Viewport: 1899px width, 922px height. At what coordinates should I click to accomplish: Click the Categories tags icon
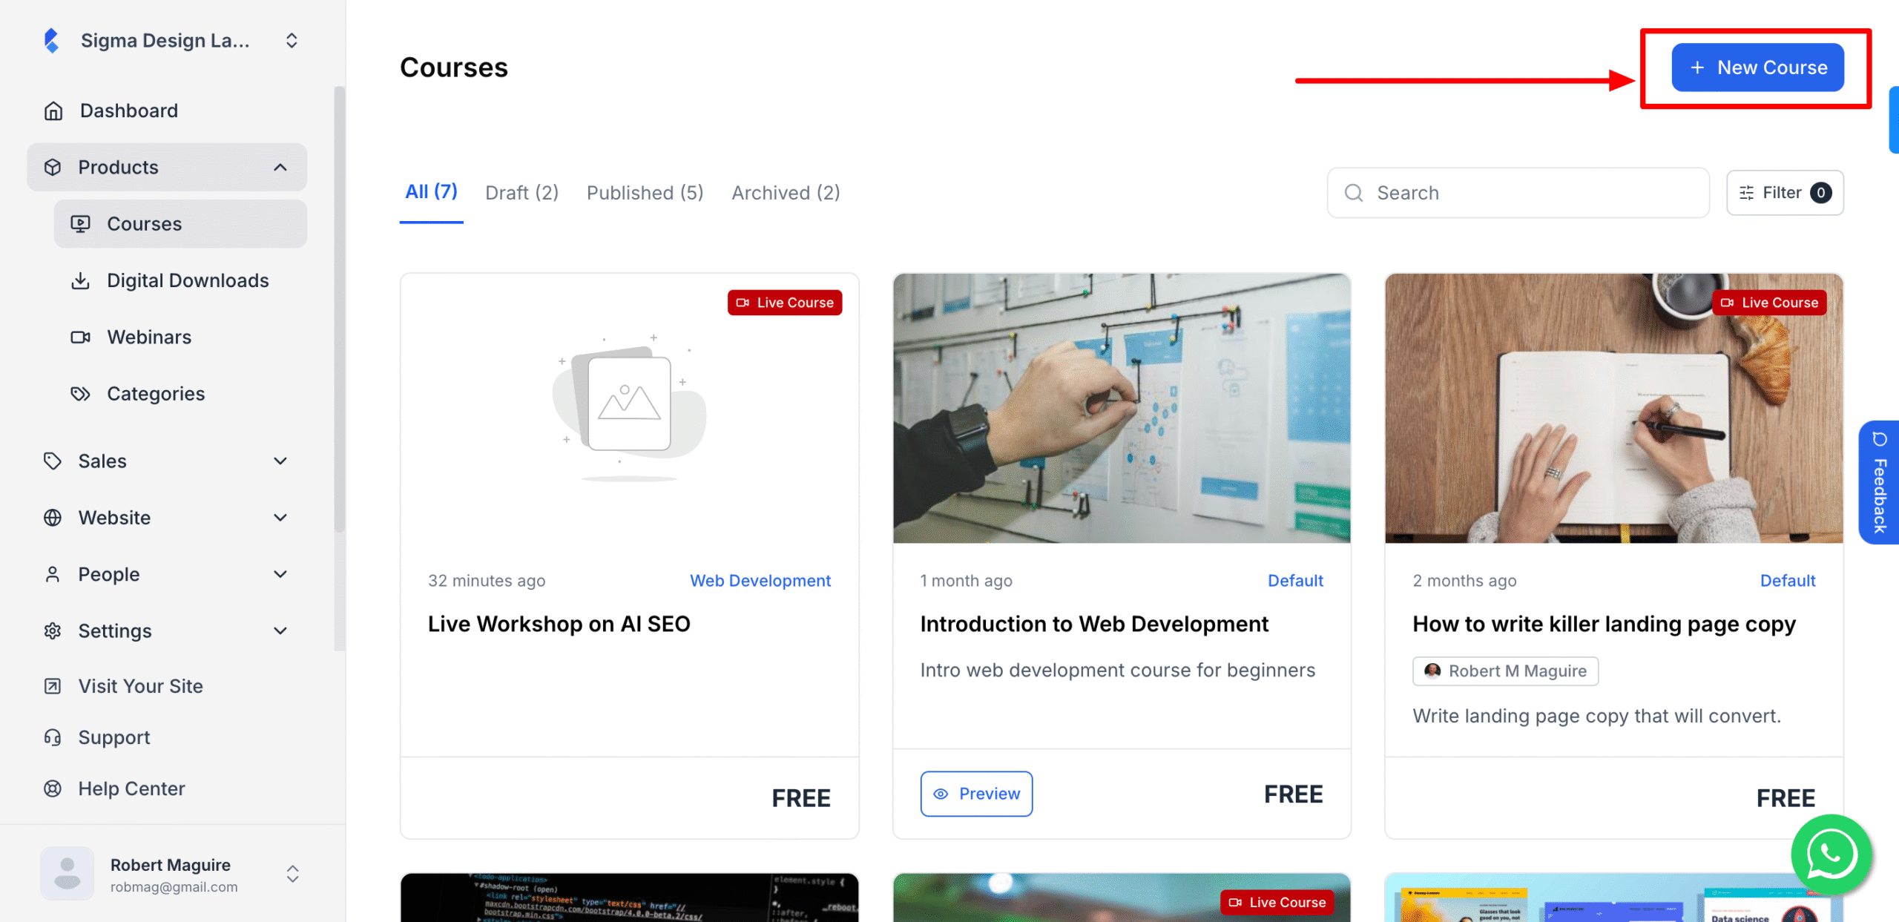tap(80, 393)
